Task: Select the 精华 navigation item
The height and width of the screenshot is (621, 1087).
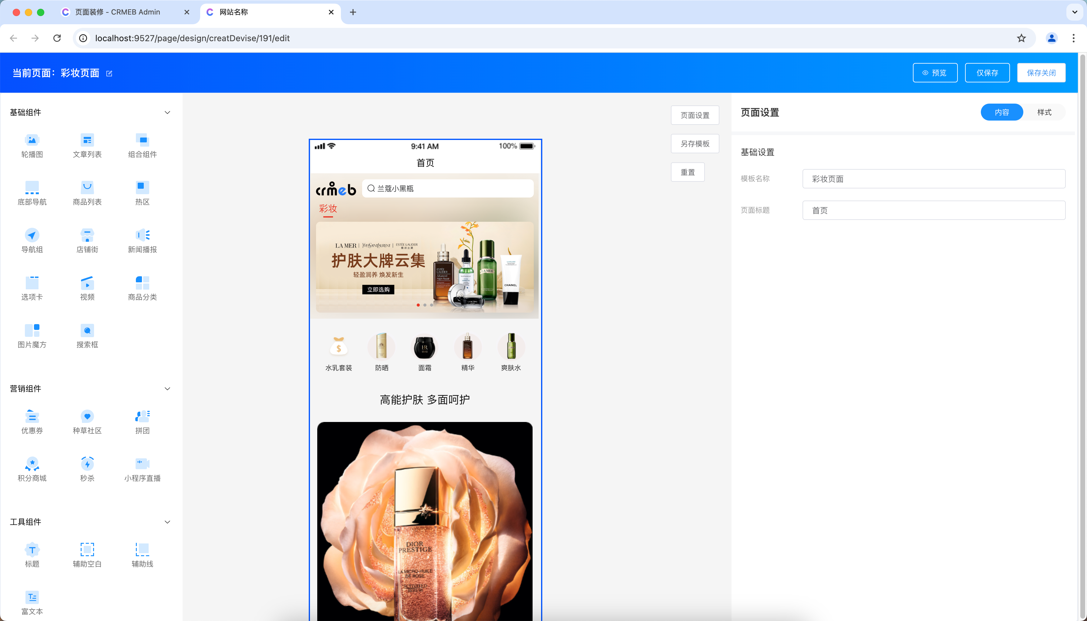Action: [468, 352]
